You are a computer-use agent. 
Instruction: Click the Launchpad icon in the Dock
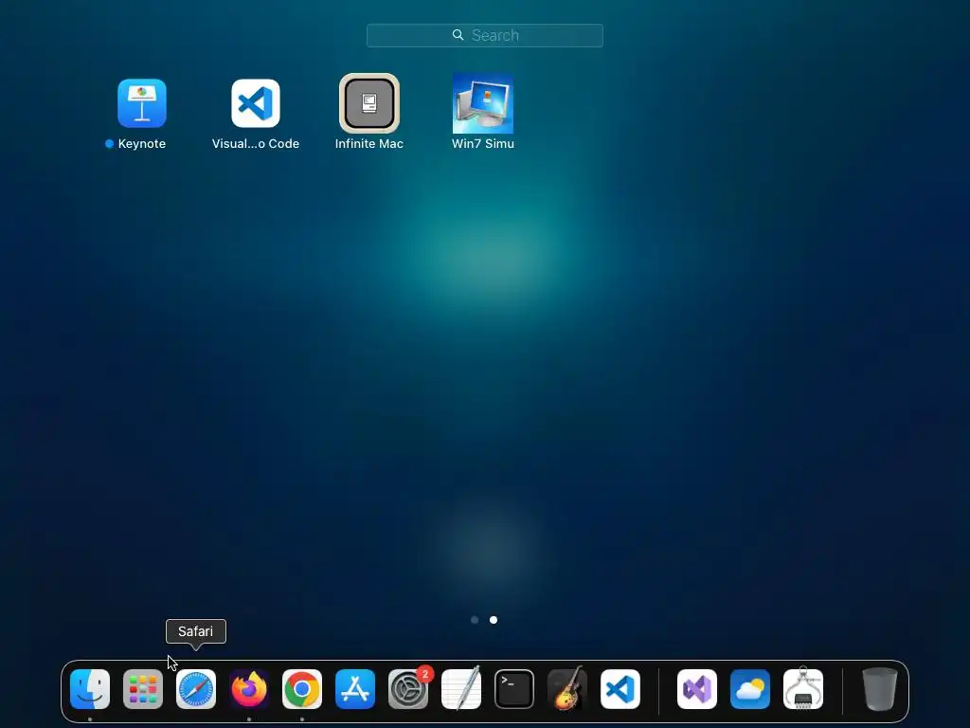point(143,689)
